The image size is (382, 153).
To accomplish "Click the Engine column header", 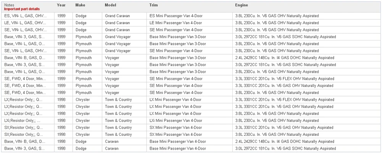I will click(x=241, y=5).
